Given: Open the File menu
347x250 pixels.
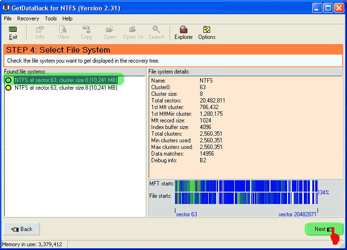Looking at the screenshot, I should tap(8, 19).
